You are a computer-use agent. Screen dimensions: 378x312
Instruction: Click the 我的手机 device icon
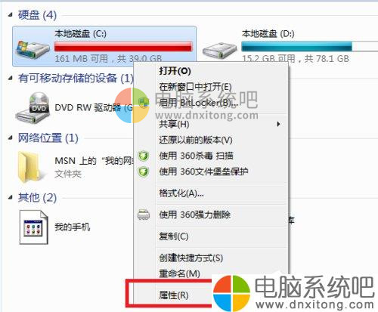tap(34, 227)
